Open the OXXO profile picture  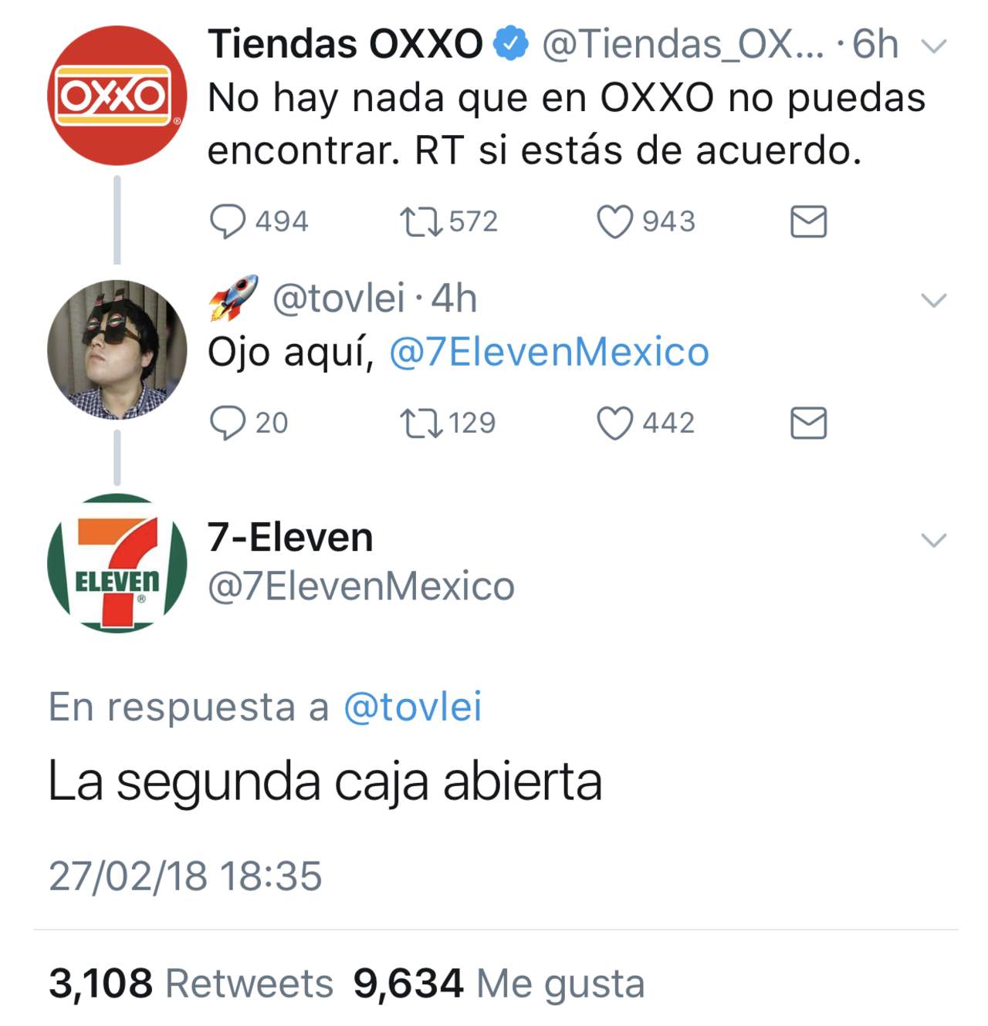(x=117, y=96)
